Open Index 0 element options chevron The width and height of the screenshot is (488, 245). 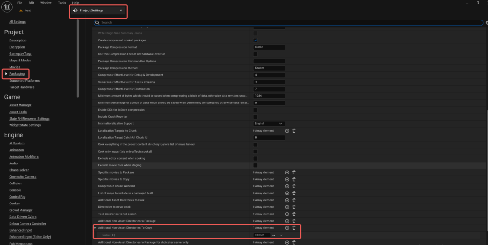[x=281, y=235]
